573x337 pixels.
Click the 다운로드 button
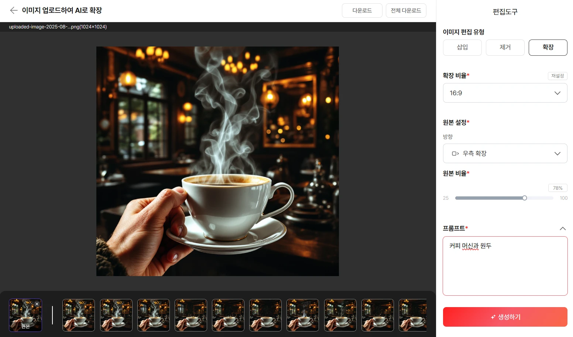(362, 10)
